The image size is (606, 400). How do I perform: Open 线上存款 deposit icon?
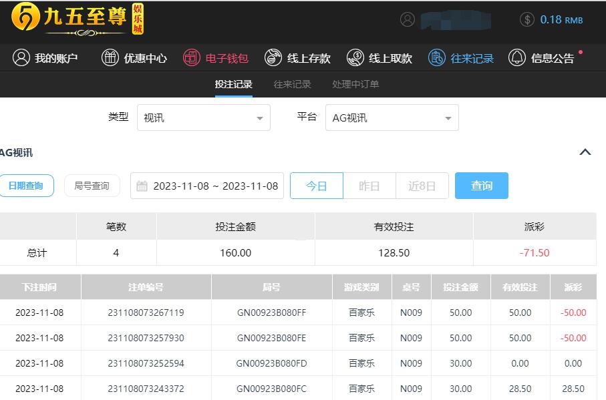click(273, 58)
